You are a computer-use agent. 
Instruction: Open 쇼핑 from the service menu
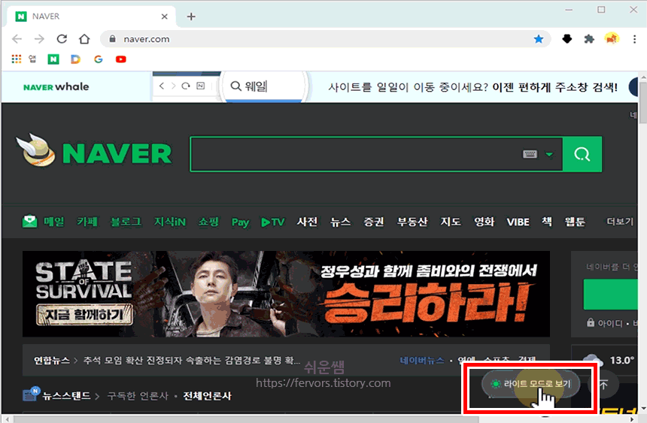[x=208, y=222]
